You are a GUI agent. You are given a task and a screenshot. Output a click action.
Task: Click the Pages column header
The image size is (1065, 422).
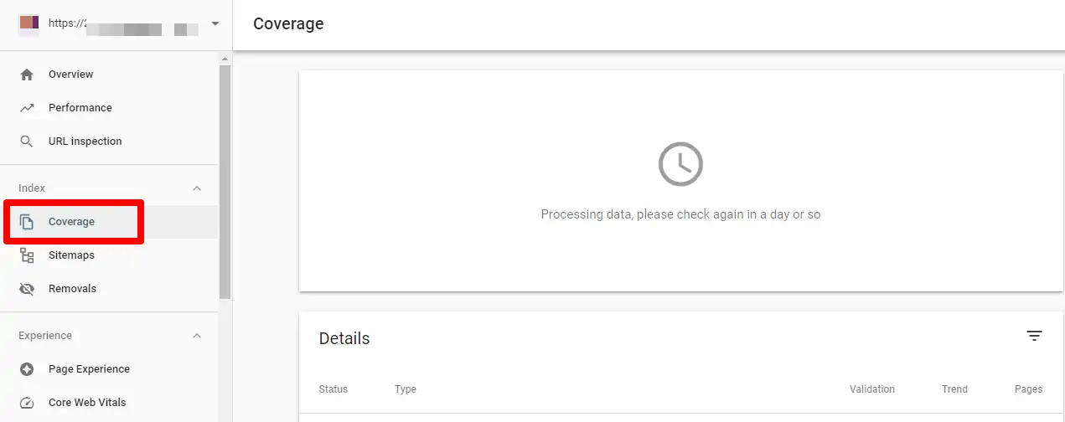point(1028,389)
